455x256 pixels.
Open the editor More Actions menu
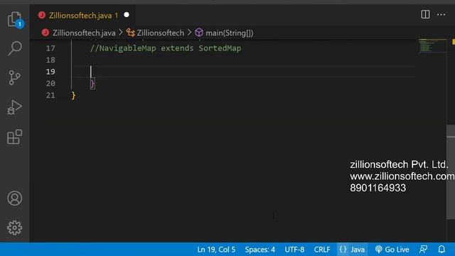[441, 14]
